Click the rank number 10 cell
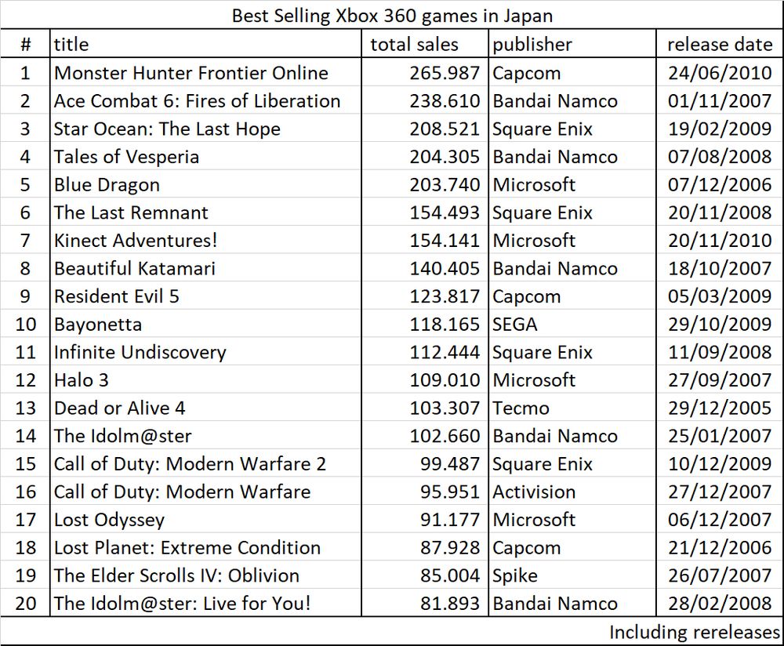The width and height of the screenshot is (784, 646). [26, 325]
